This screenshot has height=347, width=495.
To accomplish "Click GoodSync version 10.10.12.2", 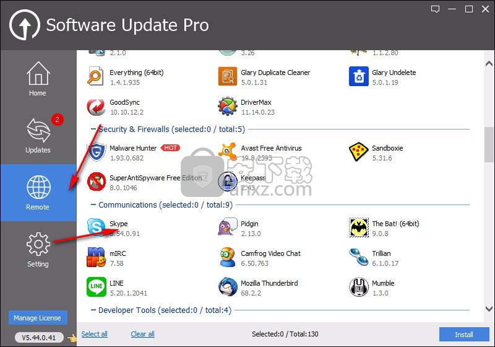I will [x=127, y=112].
